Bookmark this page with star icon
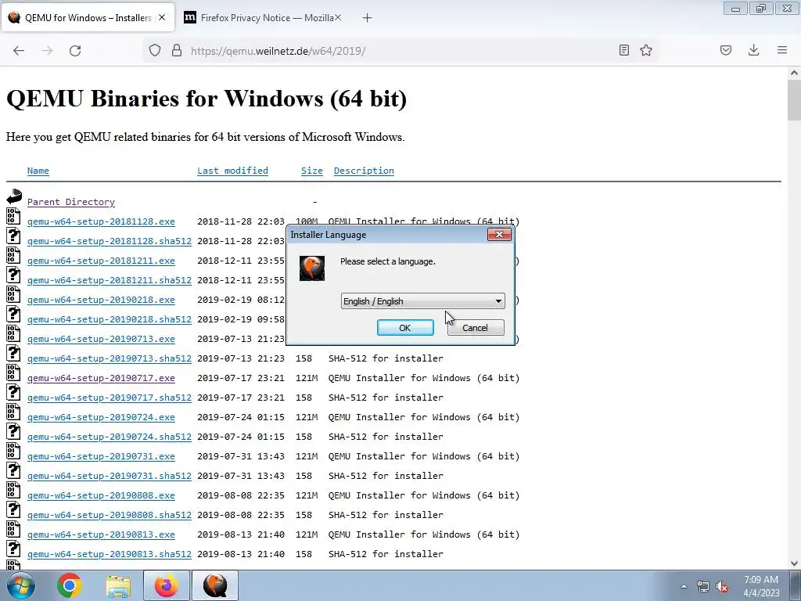The image size is (801, 601). pyautogui.click(x=646, y=50)
